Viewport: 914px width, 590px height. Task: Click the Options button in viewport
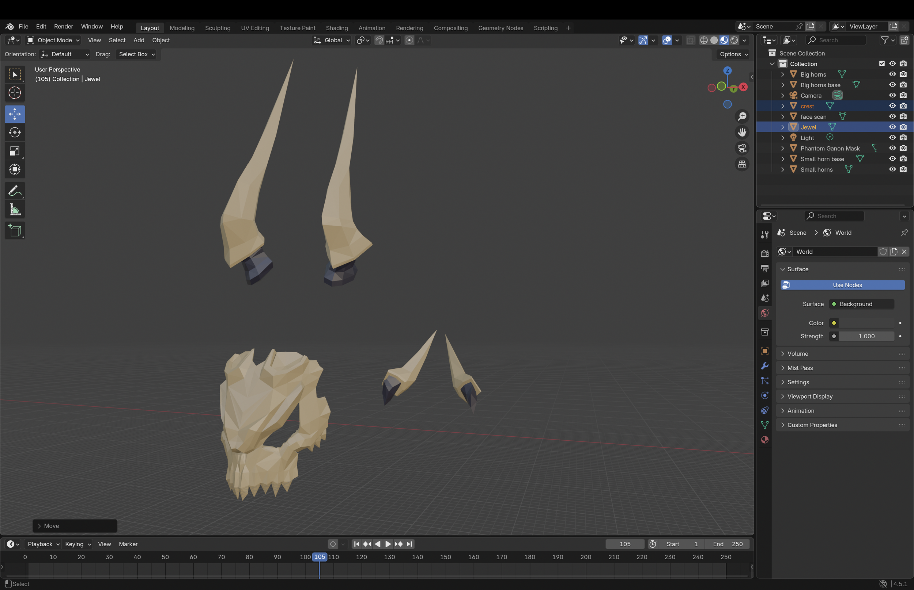pos(733,54)
